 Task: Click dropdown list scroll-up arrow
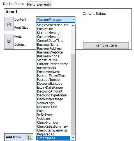point(73,25)
